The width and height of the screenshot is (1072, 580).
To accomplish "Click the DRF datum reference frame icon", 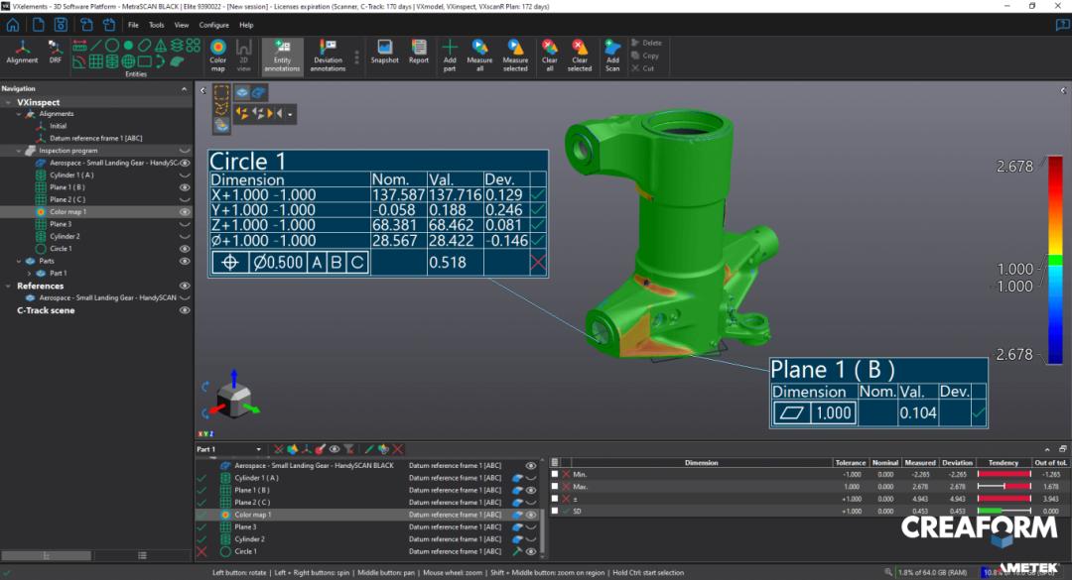I will point(56,52).
